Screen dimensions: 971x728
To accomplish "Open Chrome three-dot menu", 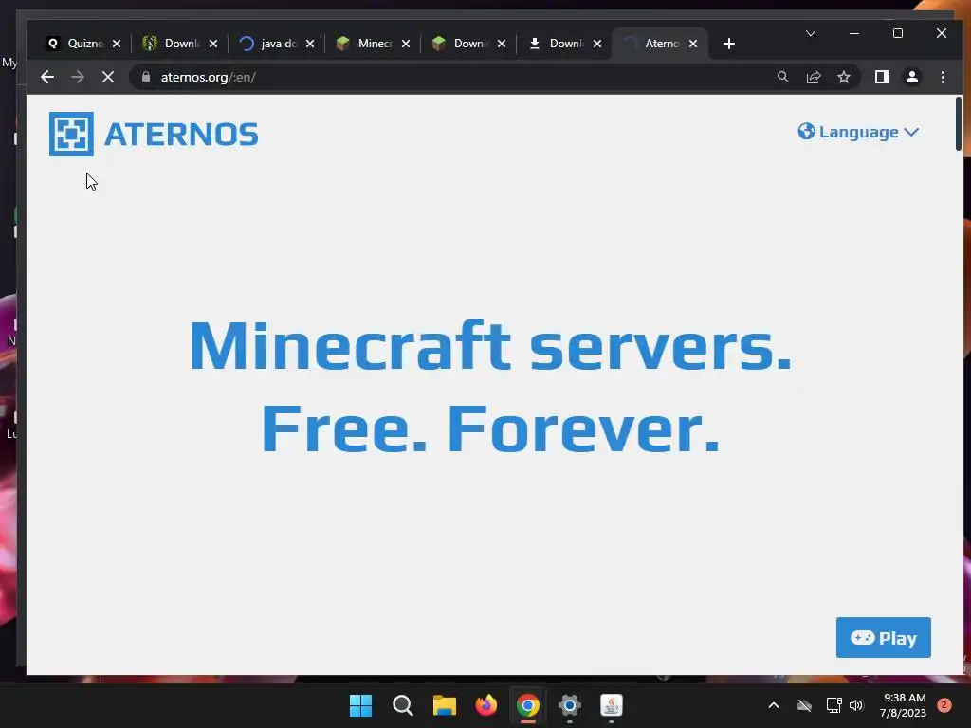I will 943,77.
